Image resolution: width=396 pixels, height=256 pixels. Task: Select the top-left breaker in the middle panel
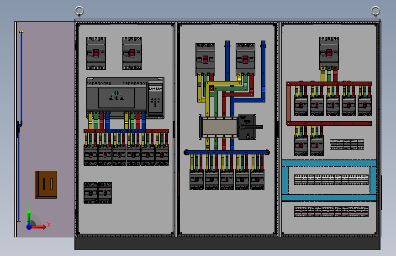[x=205, y=60]
